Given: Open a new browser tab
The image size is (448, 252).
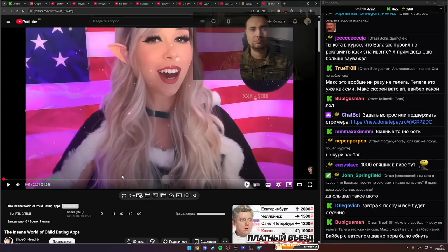Looking at the screenshot, I should point(284,3).
